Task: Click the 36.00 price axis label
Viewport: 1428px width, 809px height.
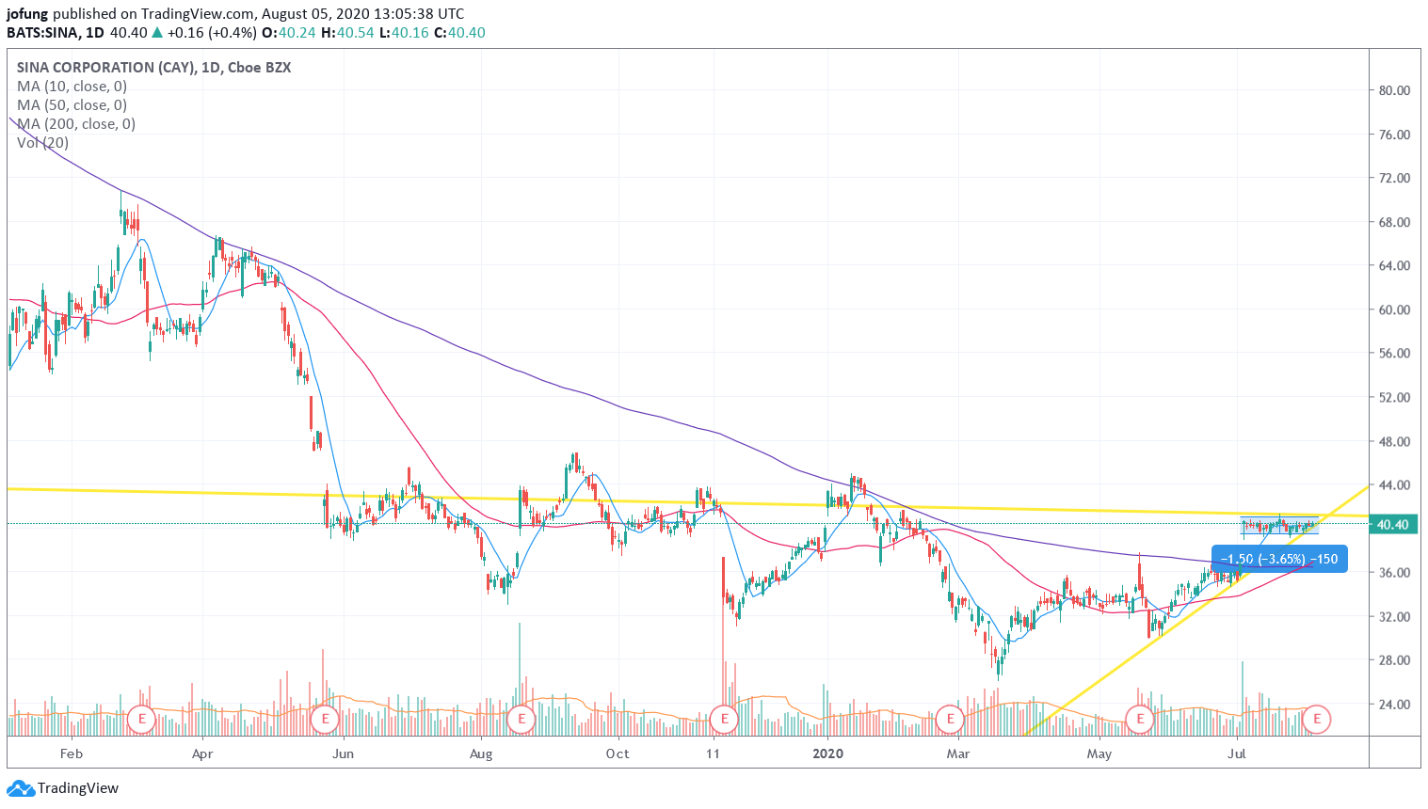Action: (x=1394, y=573)
